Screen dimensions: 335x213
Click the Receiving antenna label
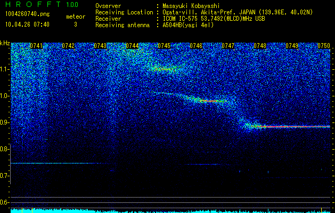122,25
